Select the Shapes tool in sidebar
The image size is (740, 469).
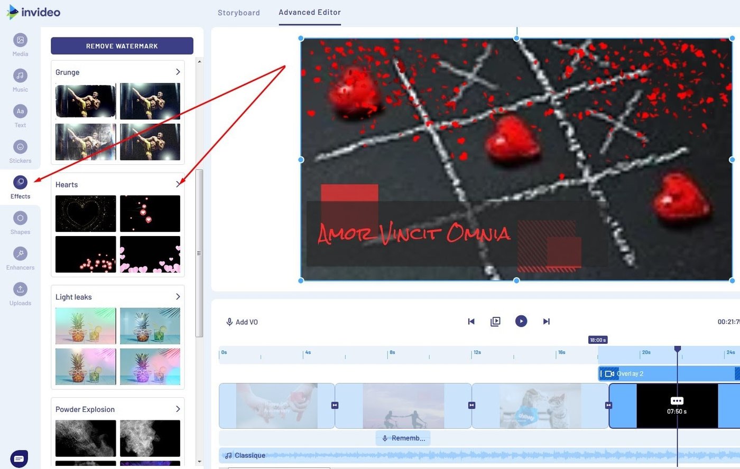pos(20,222)
